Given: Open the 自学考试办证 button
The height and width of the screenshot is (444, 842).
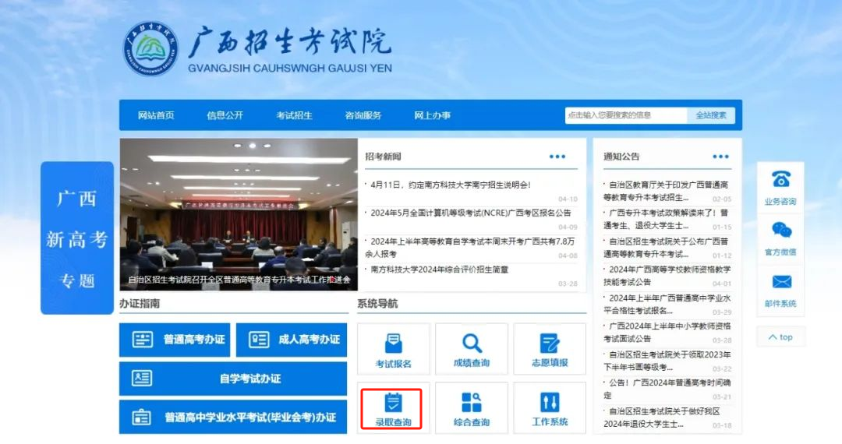Looking at the screenshot, I should (x=233, y=379).
